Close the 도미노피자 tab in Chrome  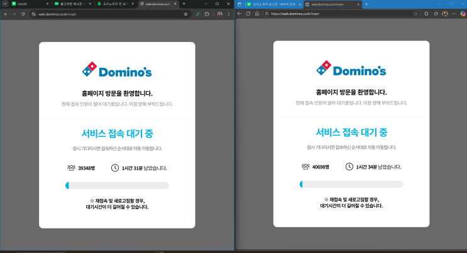click(x=133, y=4)
